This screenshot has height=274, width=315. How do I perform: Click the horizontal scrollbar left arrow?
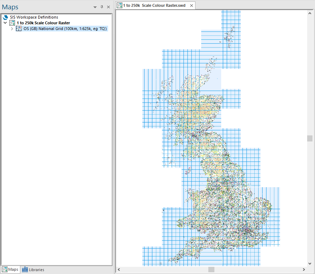119,270
